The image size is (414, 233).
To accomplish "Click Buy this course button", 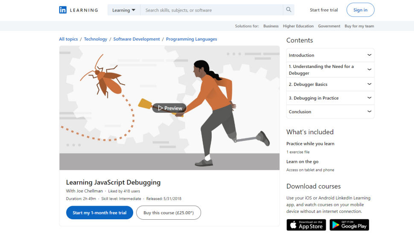I will click(x=169, y=212).
